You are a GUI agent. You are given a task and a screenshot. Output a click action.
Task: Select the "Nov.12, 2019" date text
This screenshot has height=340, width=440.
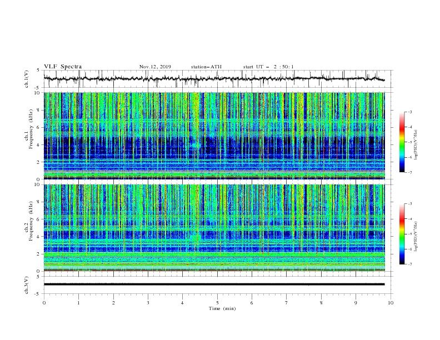(155, 67)
